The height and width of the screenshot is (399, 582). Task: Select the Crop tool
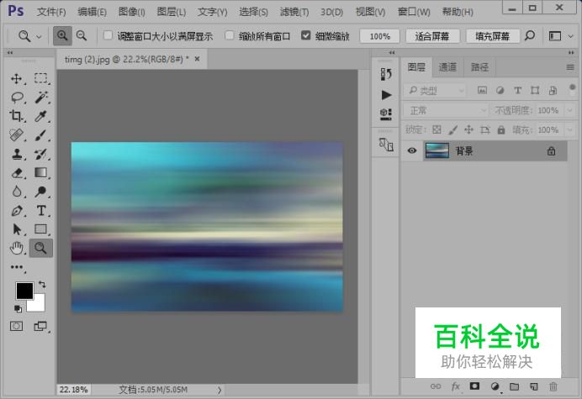(16, 116)
